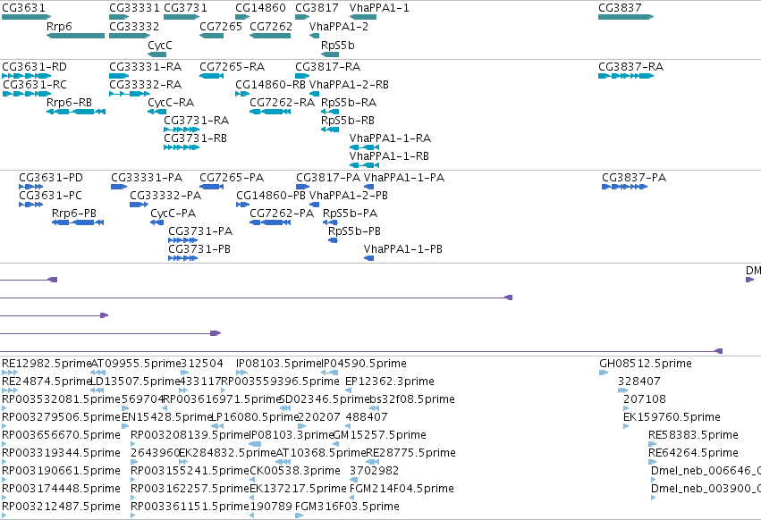Viewport: 761px width, 520px height.
Task: Click the CG3631-RD transcript label
Action: pos(35,66)
